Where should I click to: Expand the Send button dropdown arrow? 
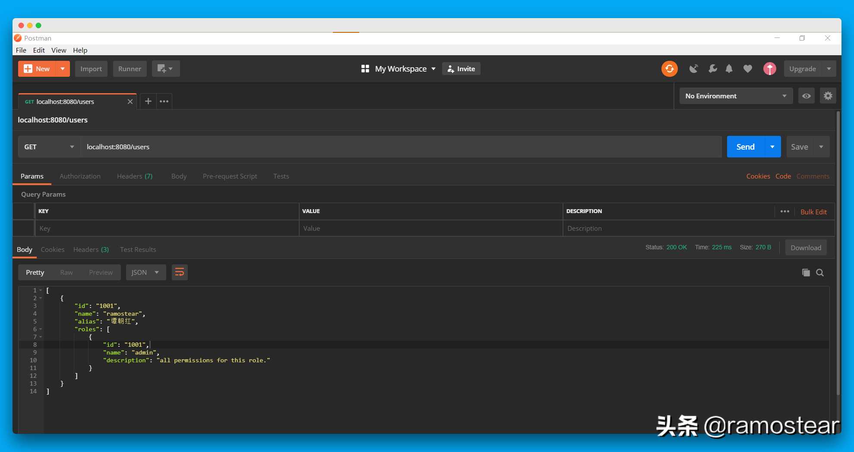772,147
